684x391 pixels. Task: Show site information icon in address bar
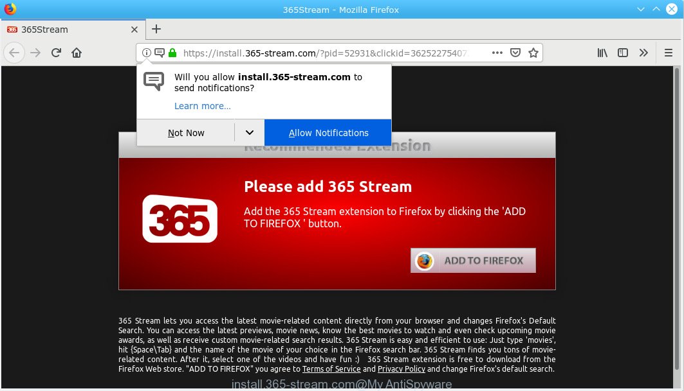[147, 53]
